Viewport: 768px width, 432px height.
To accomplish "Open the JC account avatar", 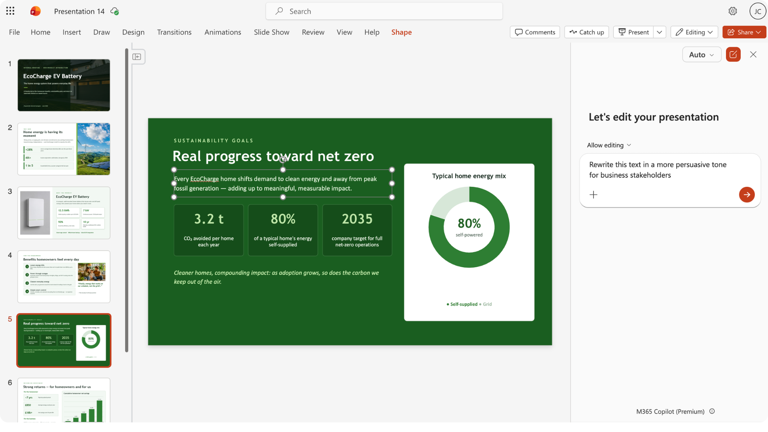I will point(757,11).
